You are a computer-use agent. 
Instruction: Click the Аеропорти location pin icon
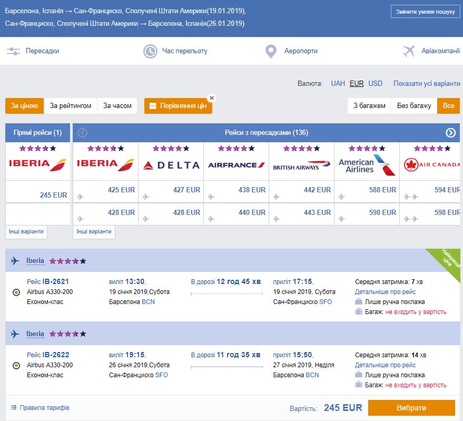pos(271,51)
